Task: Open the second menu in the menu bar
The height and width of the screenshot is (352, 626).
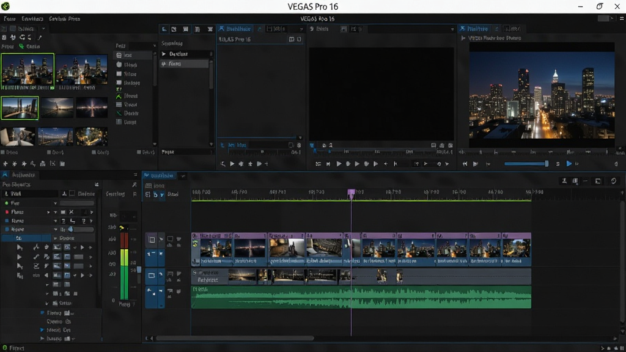Action: (32, 19)
